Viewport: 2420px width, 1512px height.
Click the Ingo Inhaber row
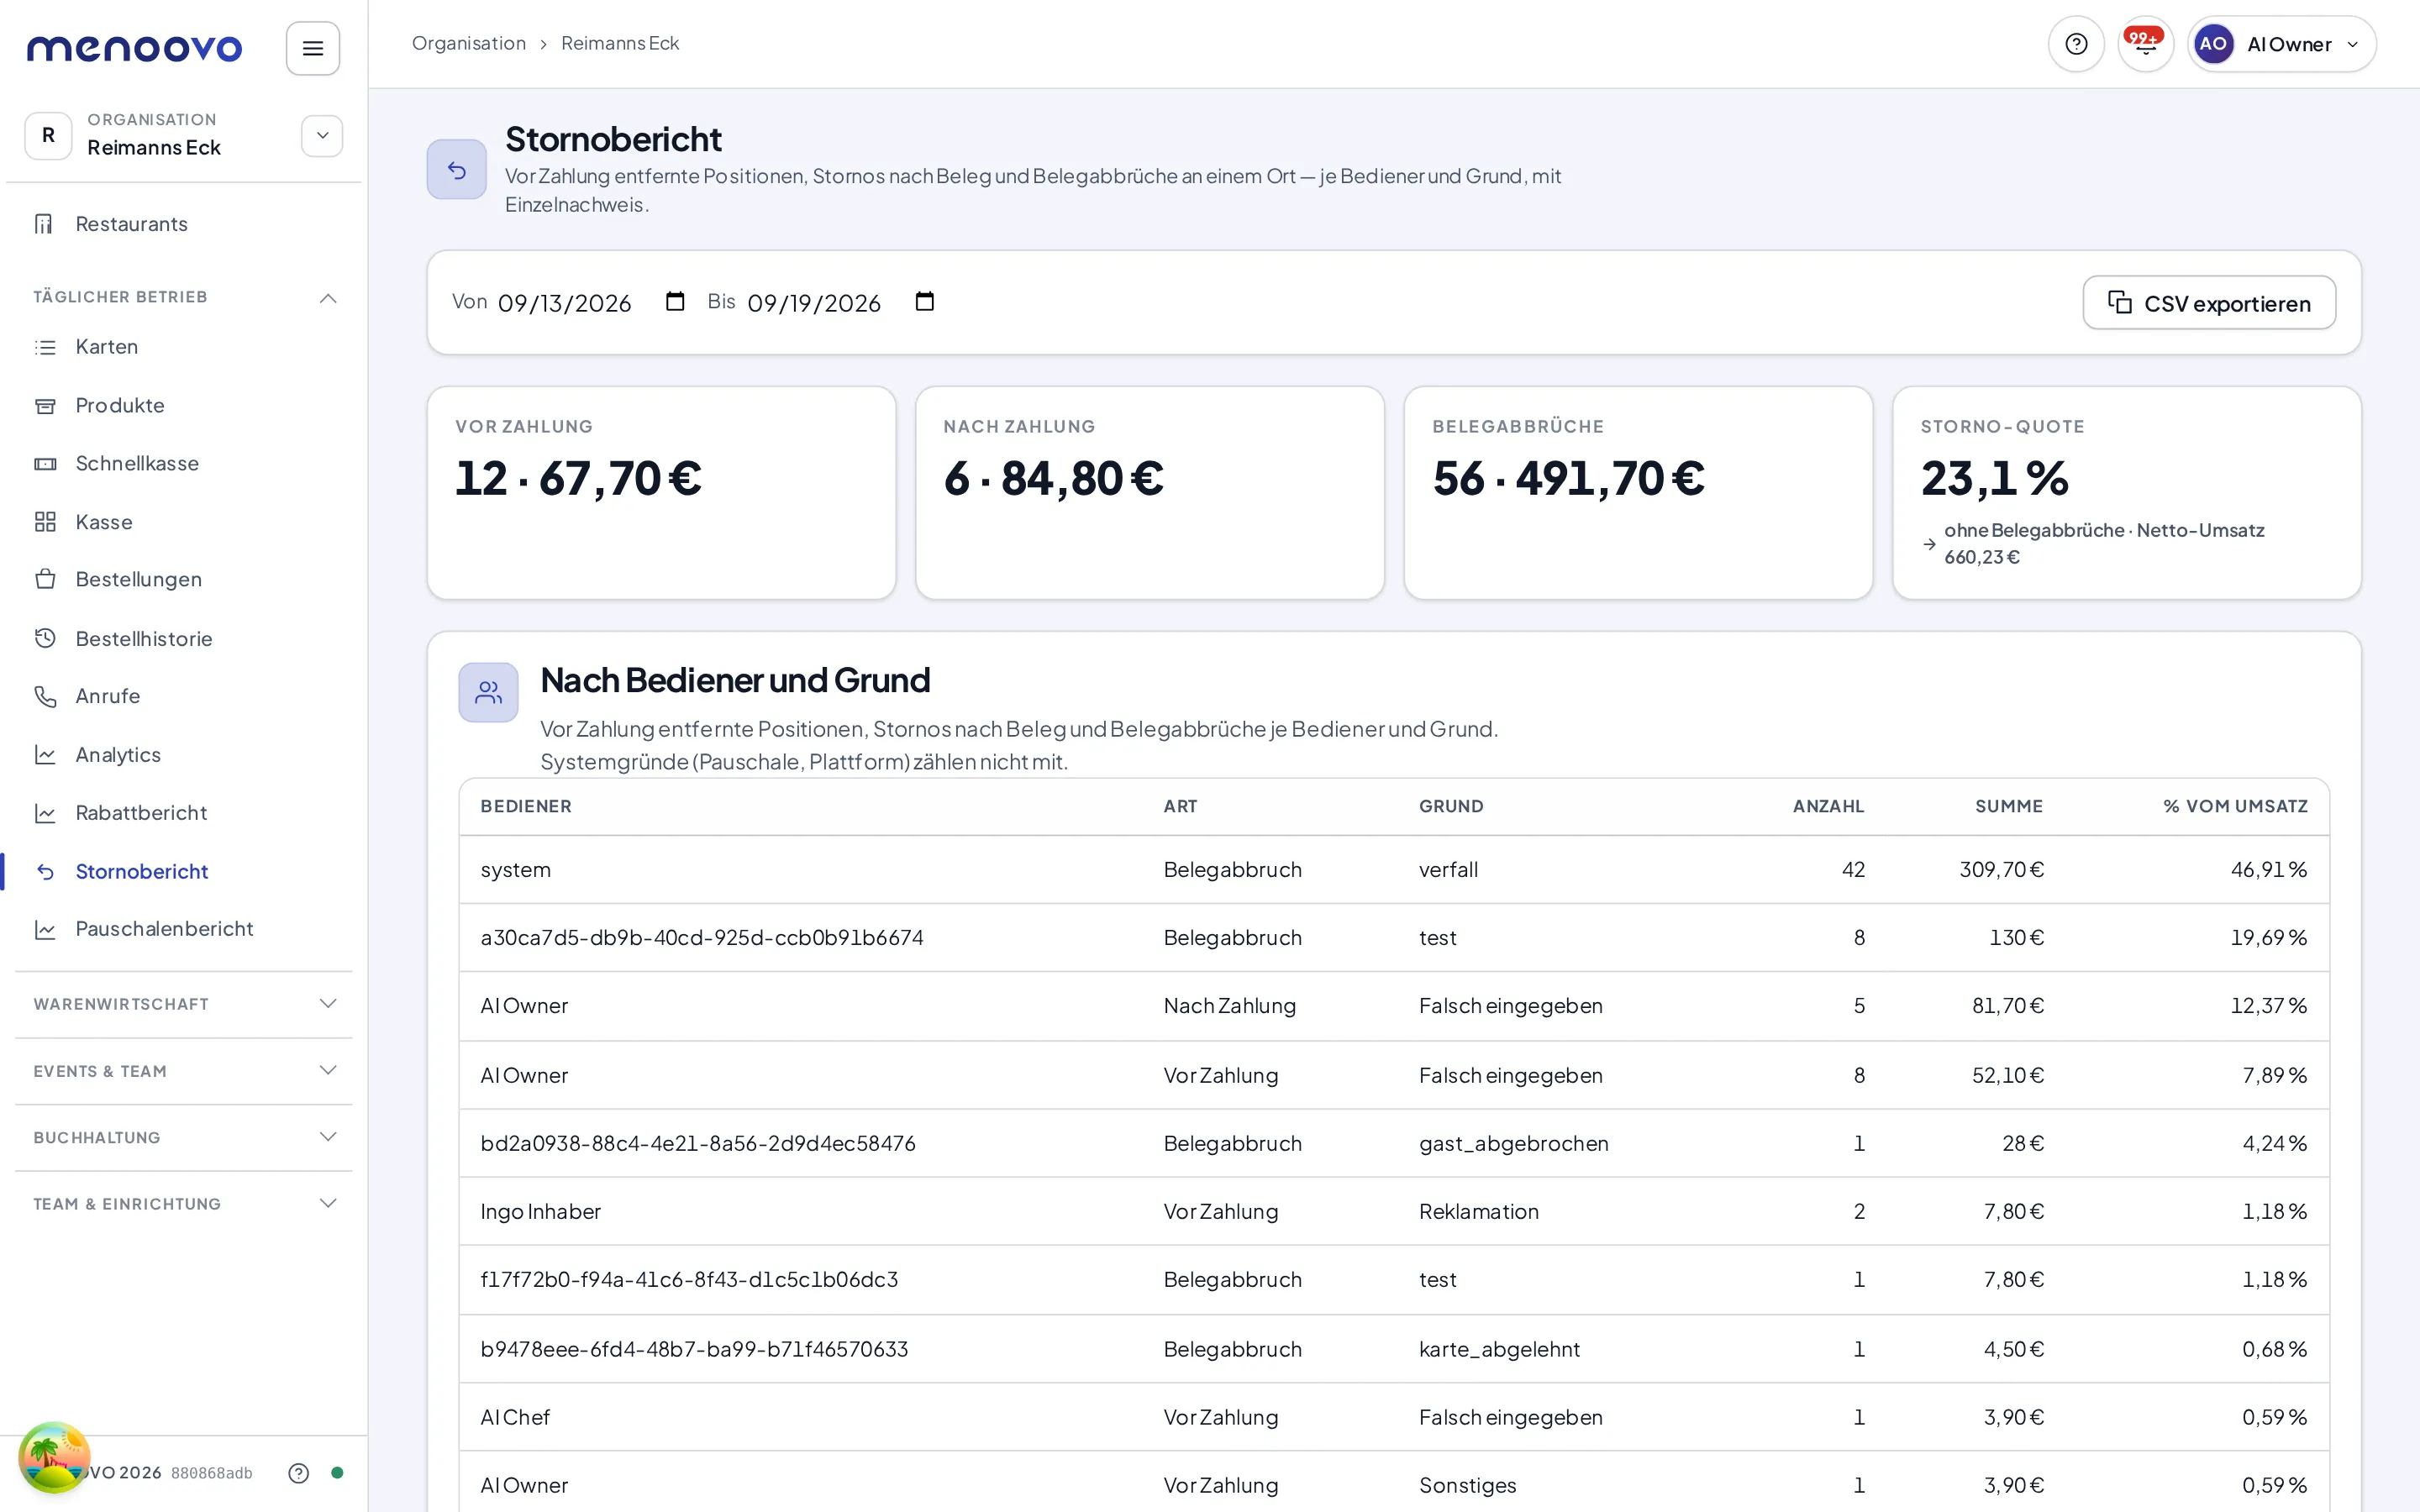point(1394,1212)
